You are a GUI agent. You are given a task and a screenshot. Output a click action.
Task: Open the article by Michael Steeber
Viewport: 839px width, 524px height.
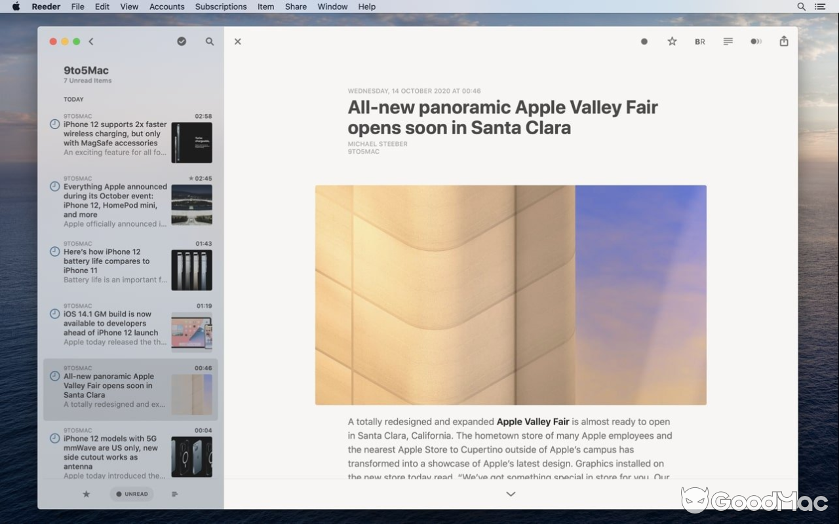click(118, 385)
